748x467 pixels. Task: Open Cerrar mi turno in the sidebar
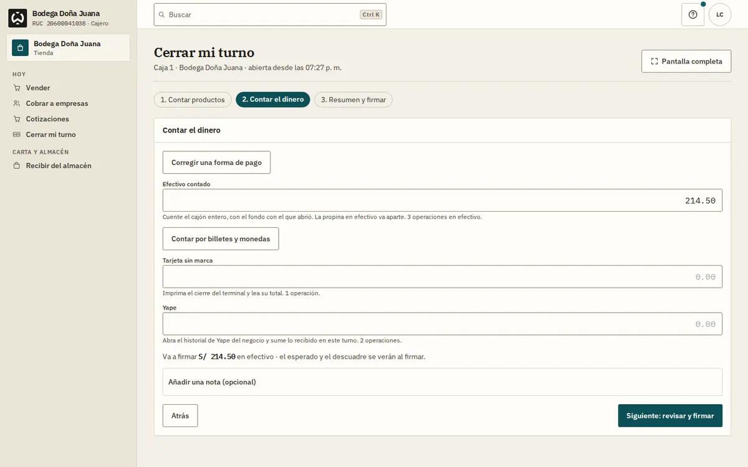coord(69,134)
